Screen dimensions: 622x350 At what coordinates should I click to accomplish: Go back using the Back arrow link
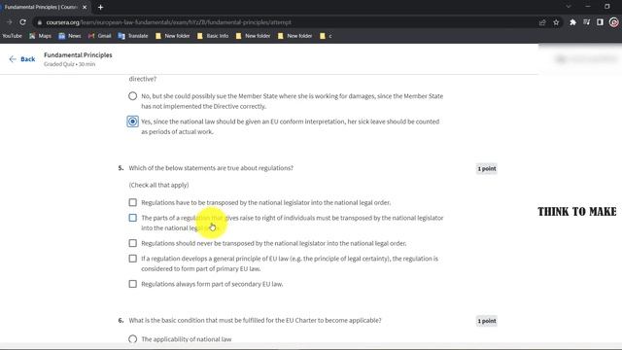tap(22, 59)
